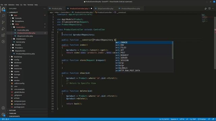Click the split editor icon
Image resolution: width=216 pixels, height=121 pixels.
point(209,8)
